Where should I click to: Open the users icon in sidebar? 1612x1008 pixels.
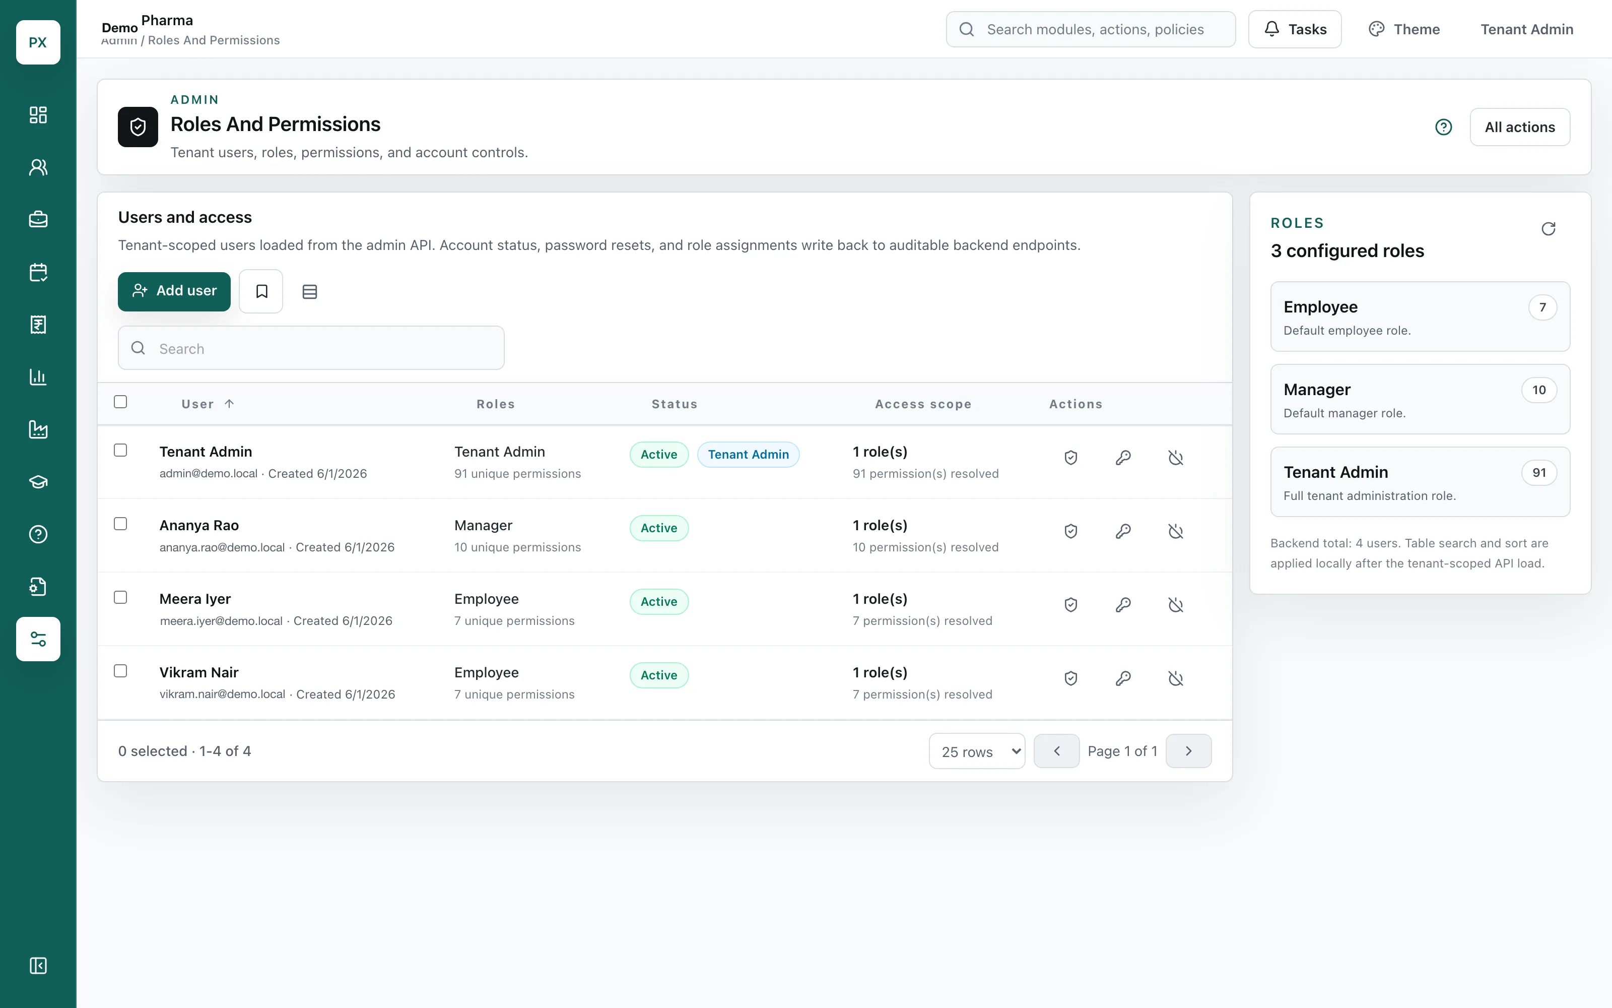[38, 167]
